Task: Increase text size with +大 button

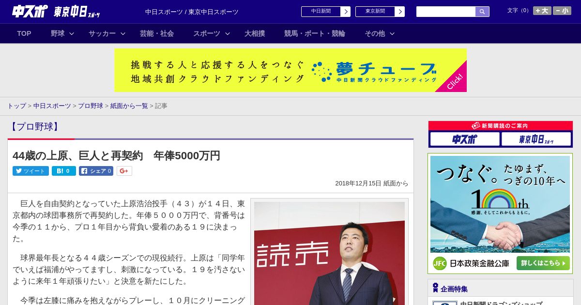Action: (x=542, y=11)
